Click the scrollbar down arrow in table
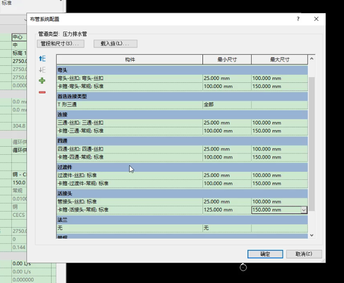This screenshot has height=283, width=344. pos(311,235)
